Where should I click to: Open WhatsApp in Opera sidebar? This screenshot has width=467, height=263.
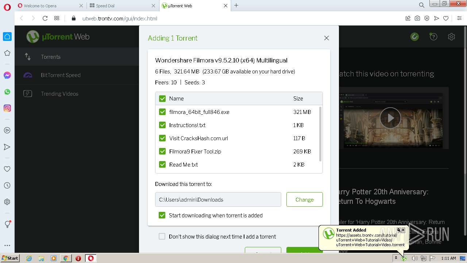[7, 92]
